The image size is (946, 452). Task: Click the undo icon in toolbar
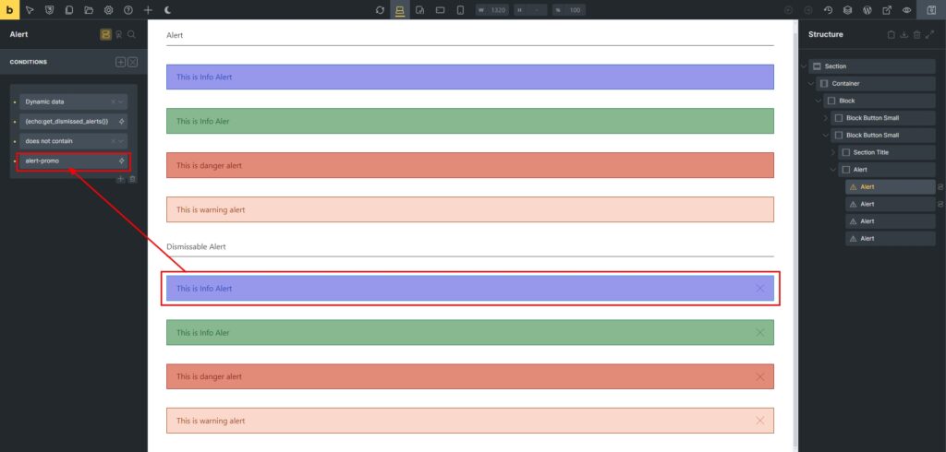pos(788,10)
